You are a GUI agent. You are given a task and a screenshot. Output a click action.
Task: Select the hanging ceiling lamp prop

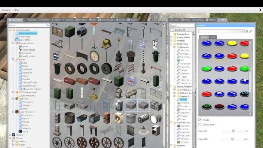click(x=143, y=130)
